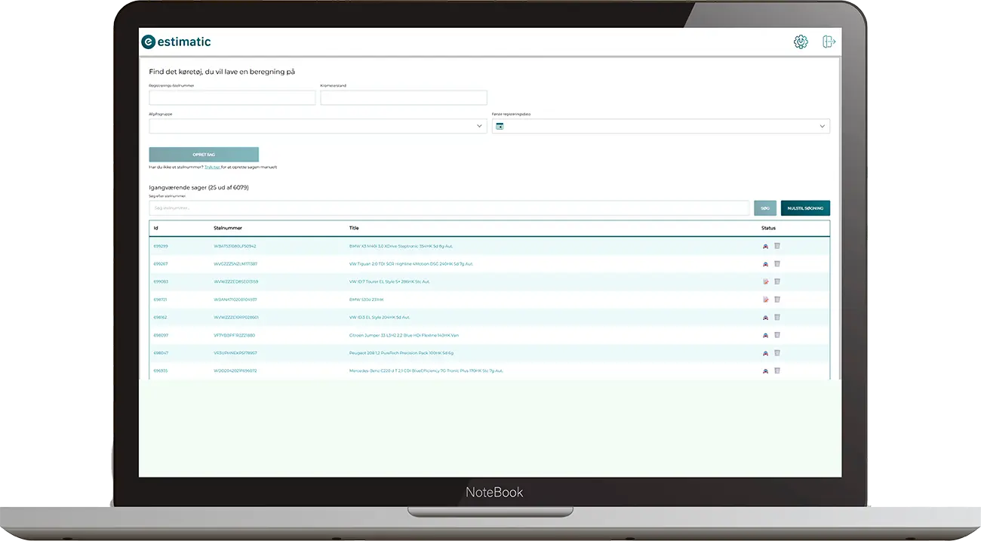Follow the 'Tryk her' manual creation link
The height and width of the screenshot is (541, 981).
212,168
